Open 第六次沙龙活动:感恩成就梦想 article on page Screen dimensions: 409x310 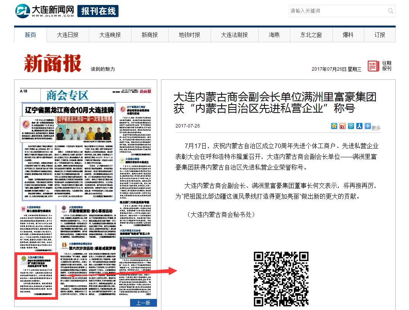point(92,248)
